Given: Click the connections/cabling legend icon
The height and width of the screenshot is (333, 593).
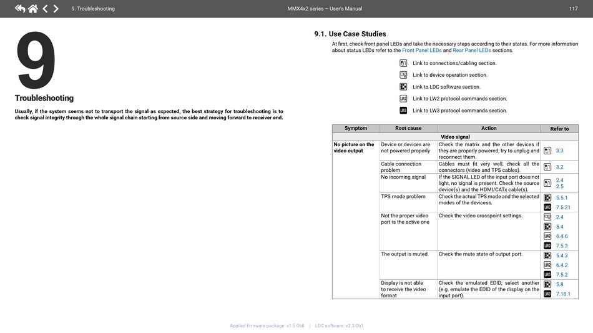Looking at the screenshot, I should click(x=403, y=63).
